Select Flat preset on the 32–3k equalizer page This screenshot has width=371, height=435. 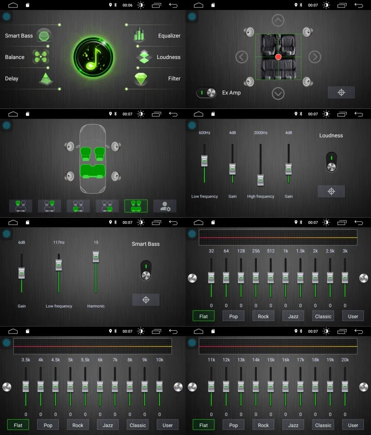click(x=204, y=316)
